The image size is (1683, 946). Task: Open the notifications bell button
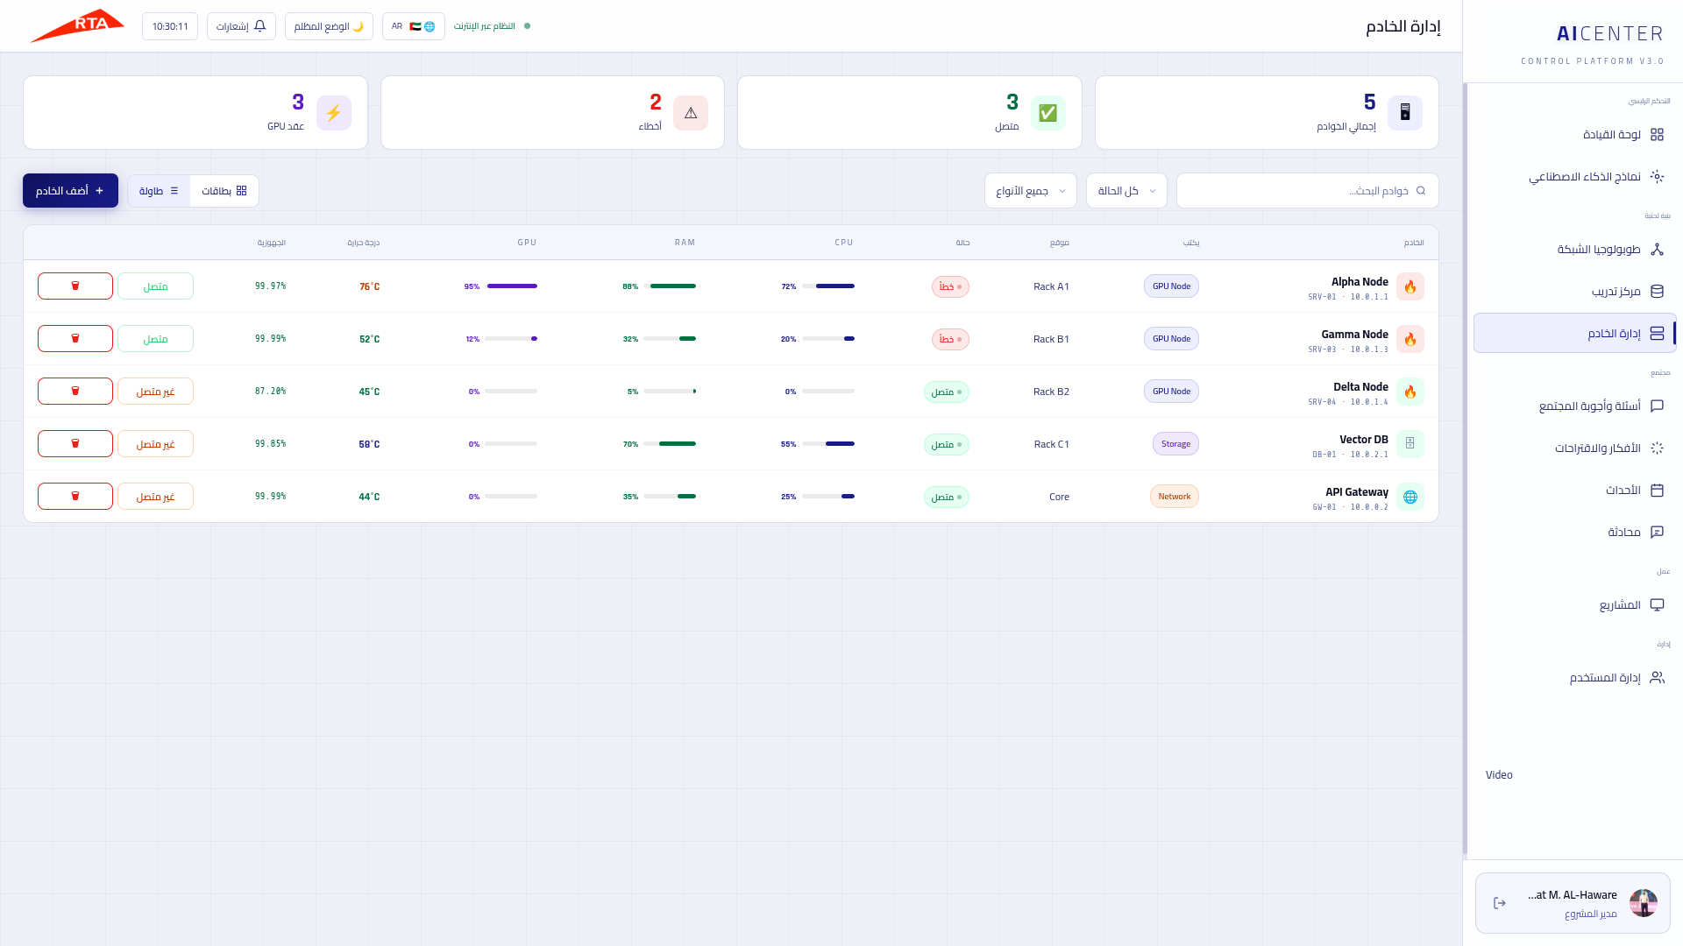241,26
